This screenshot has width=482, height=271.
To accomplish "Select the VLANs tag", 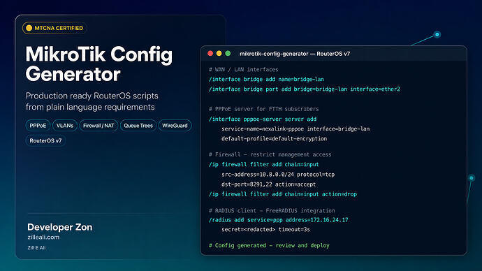I will [65, 125].
